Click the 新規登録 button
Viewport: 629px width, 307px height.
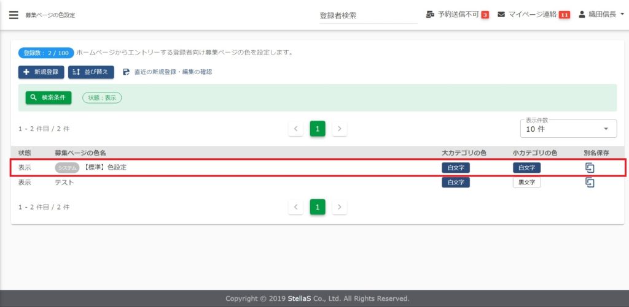tap(41, 72)
